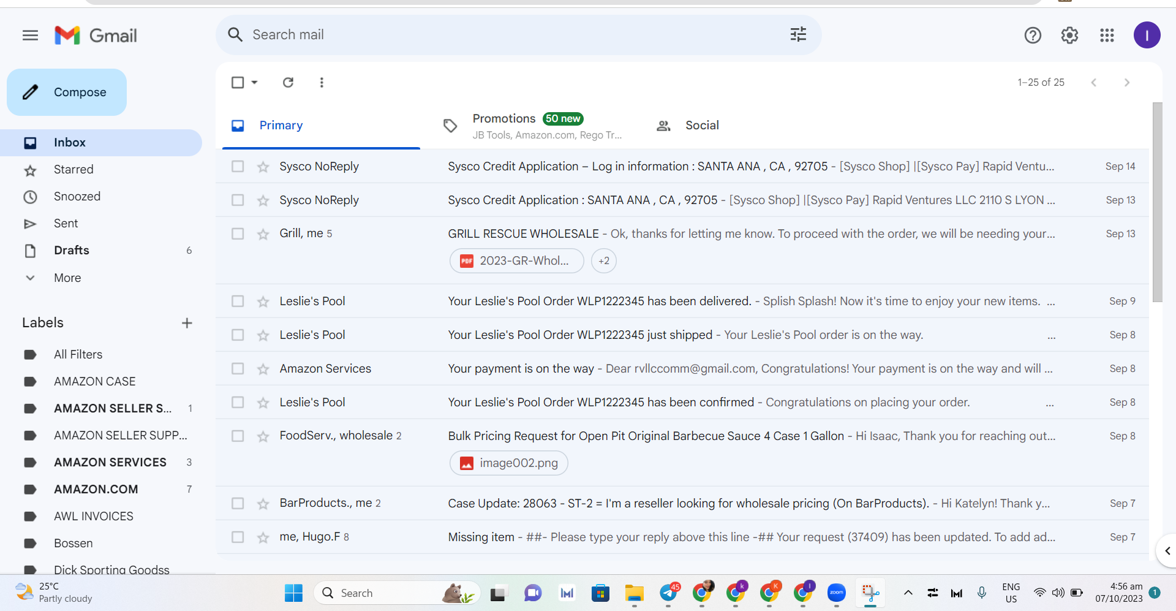Star the FoodServ., wholesale email
Image resolution: width=1176 pixels, height=611 pixels.
(x=263, y=436)
